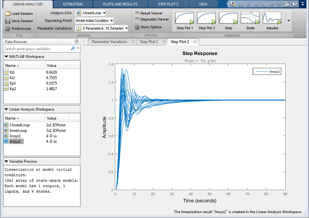
Task: Enable the Result Viewer checkbox
Action: point(137,13)
